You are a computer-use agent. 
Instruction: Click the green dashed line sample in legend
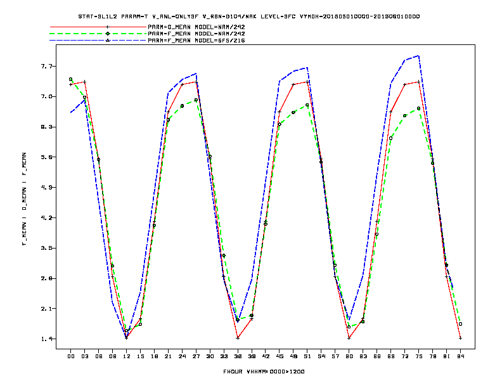[98, 34]
